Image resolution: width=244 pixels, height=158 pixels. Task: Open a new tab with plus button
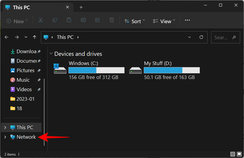(81, 7)
